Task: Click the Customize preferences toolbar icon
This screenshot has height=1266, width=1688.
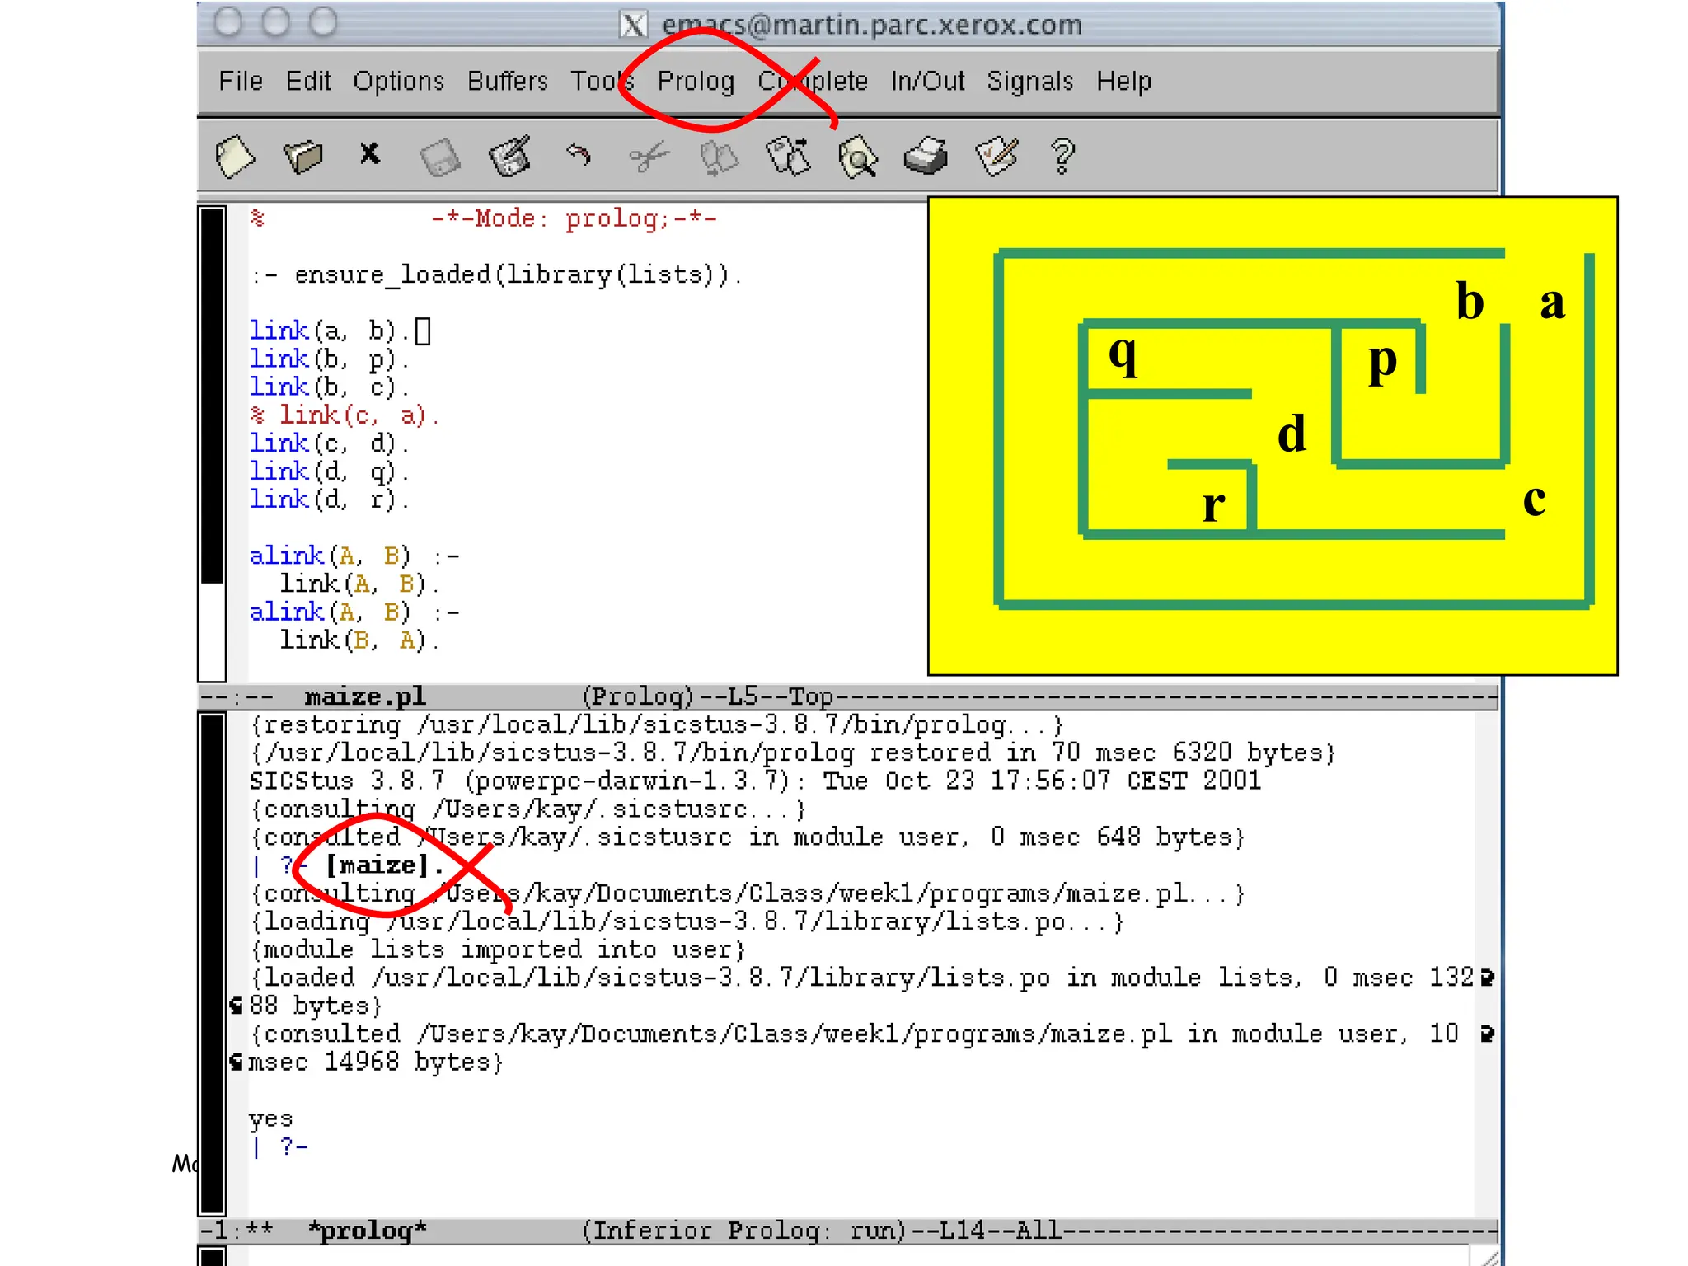Action: tap(996, 156)
